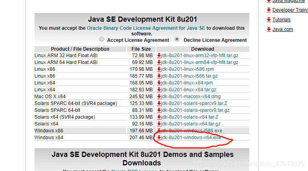Click red download arrow for windows-x64.exe

(159, 138)
